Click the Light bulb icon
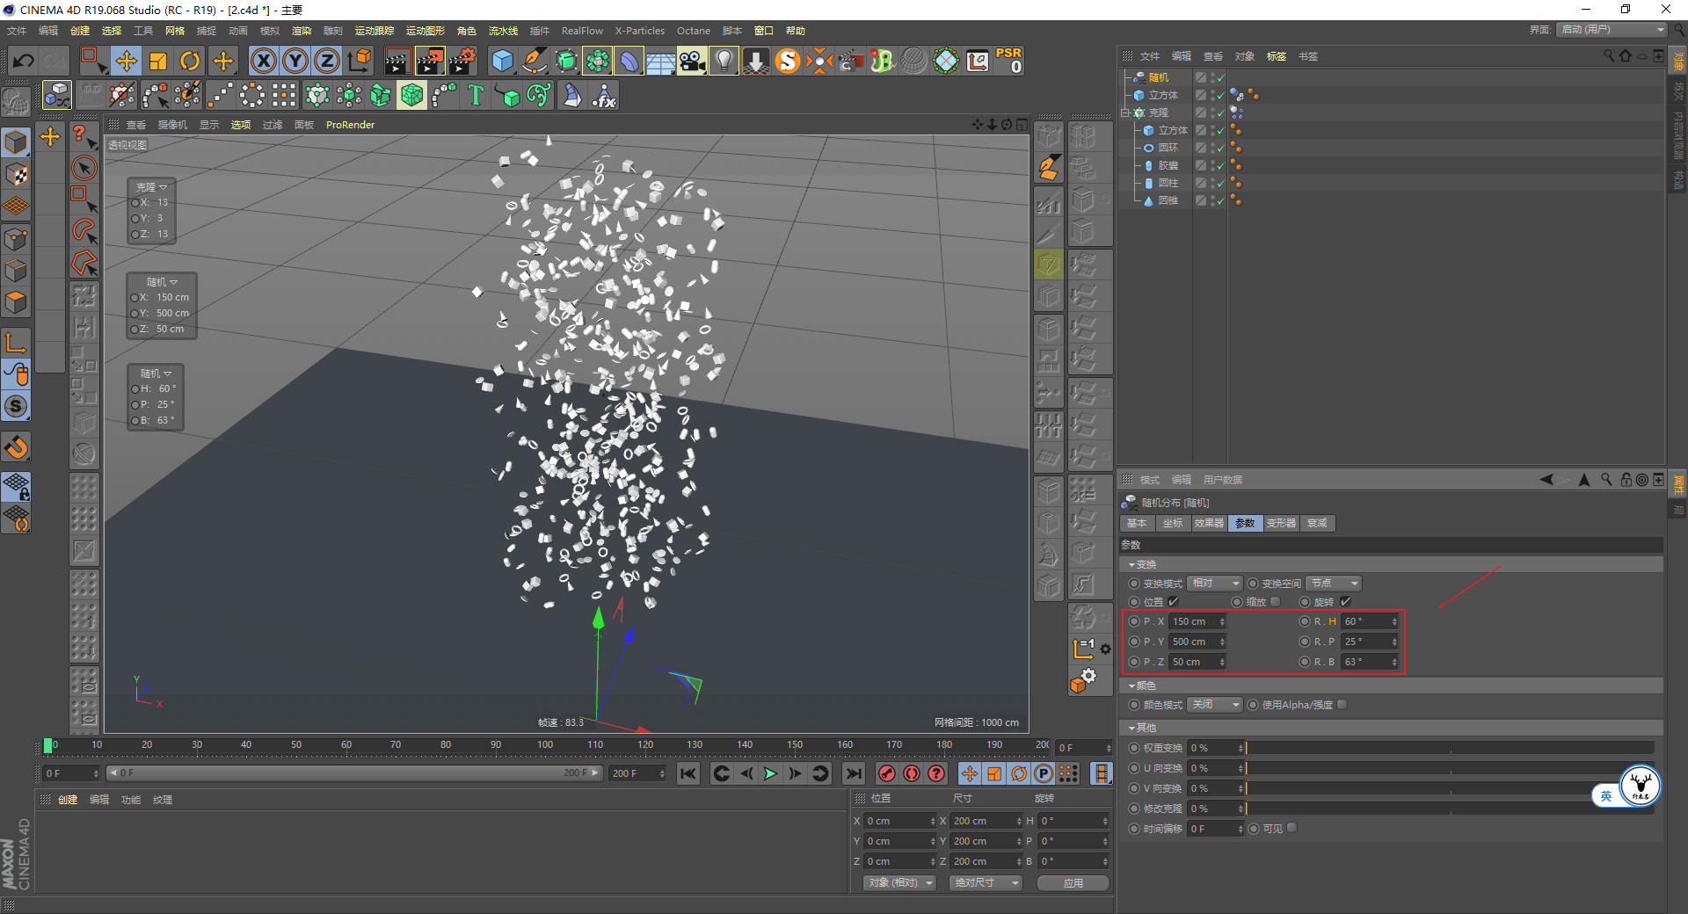1688x914 pixels. tap(724, 62)
